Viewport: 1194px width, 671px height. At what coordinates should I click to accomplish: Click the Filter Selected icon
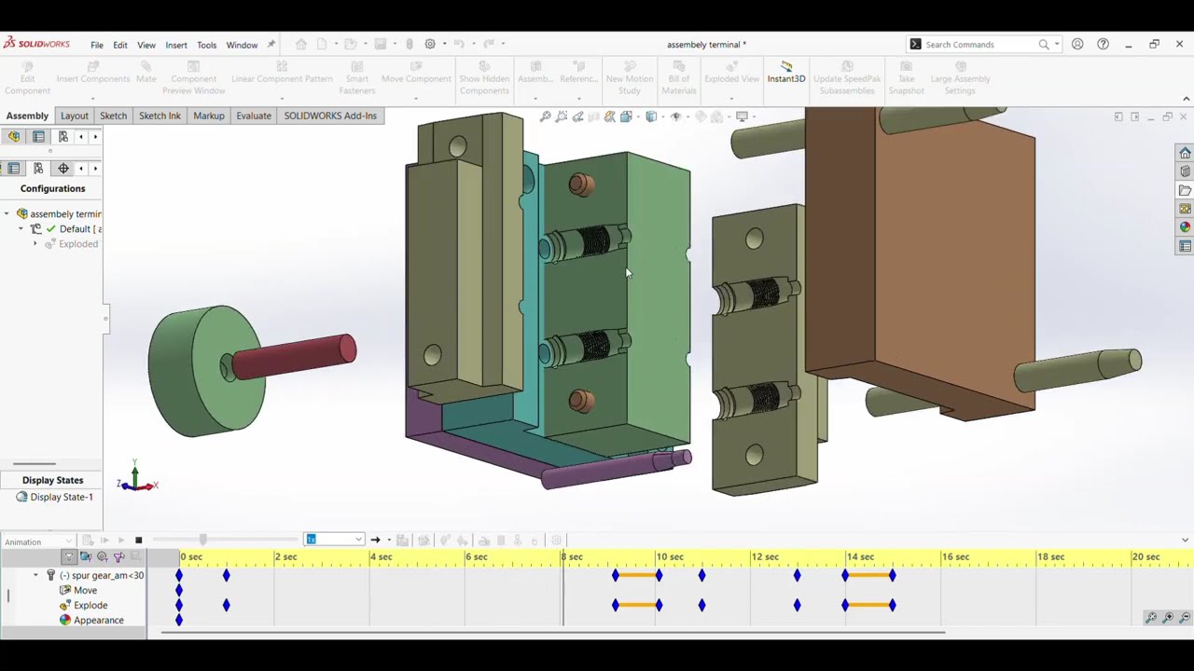pos(118,556)
